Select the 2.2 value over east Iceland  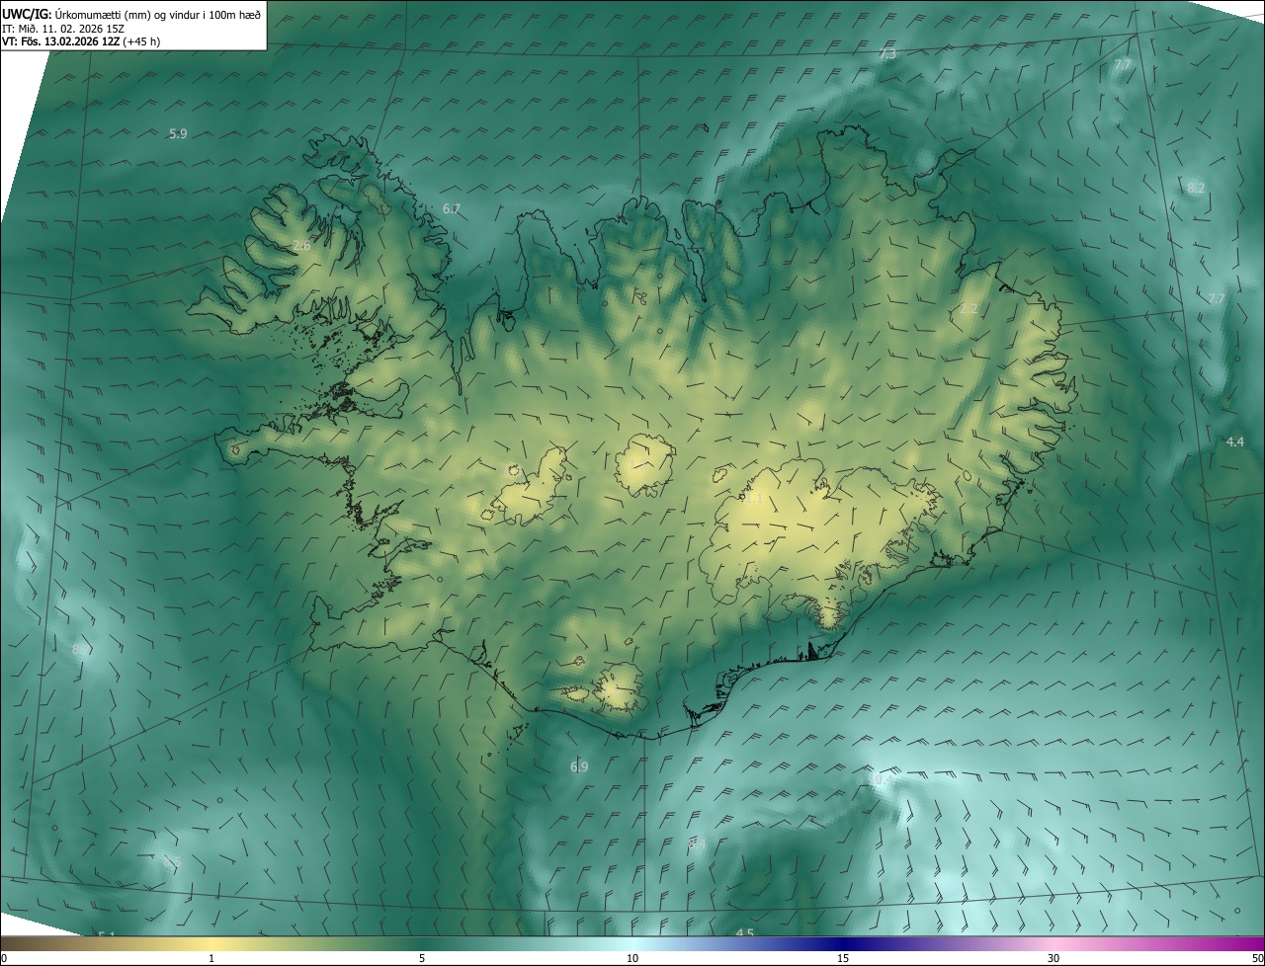(969, 309)
